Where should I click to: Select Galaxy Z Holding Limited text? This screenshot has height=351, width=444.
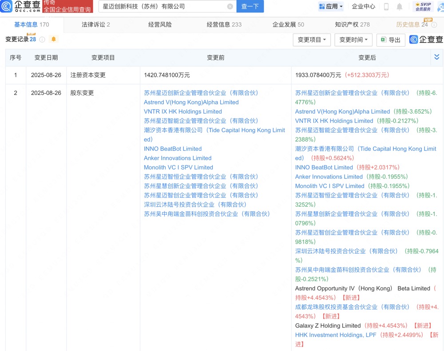point(328,326)
